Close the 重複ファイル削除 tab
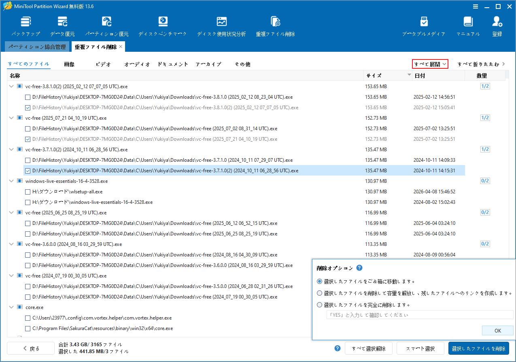The image size is (516, 362). [x=121, y=47]
